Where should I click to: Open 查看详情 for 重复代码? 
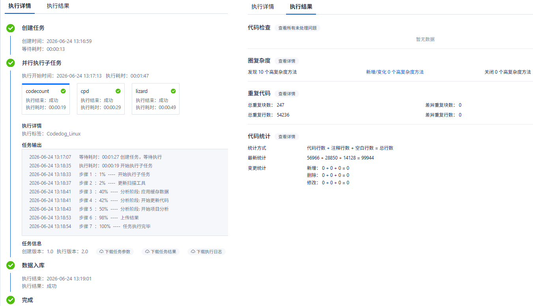pyautogui.click(x=287, y=94)
